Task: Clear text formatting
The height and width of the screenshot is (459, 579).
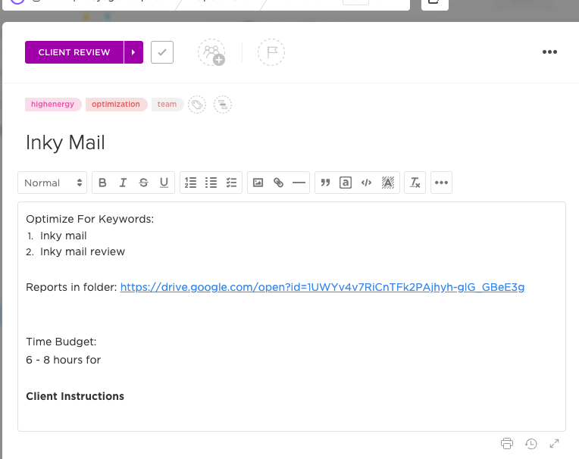Action: 415,183
